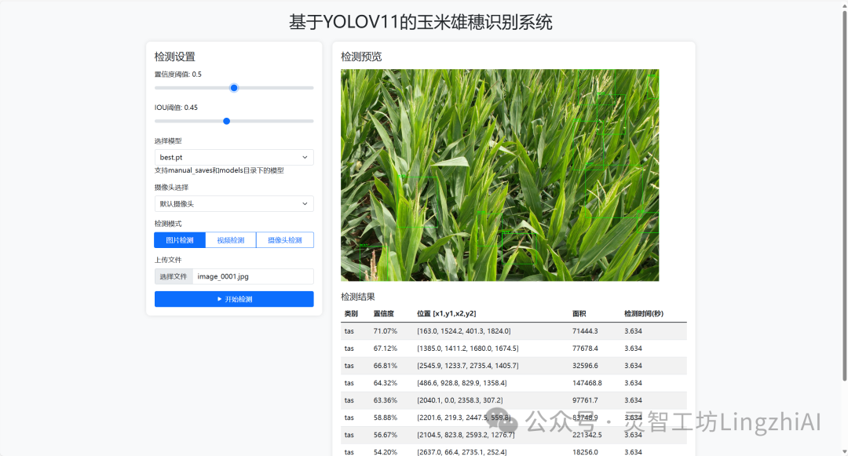
Task: Click position cell [2637.0, 66.4, 2735.1, 252.4]
Action: (x=462, y=451)
